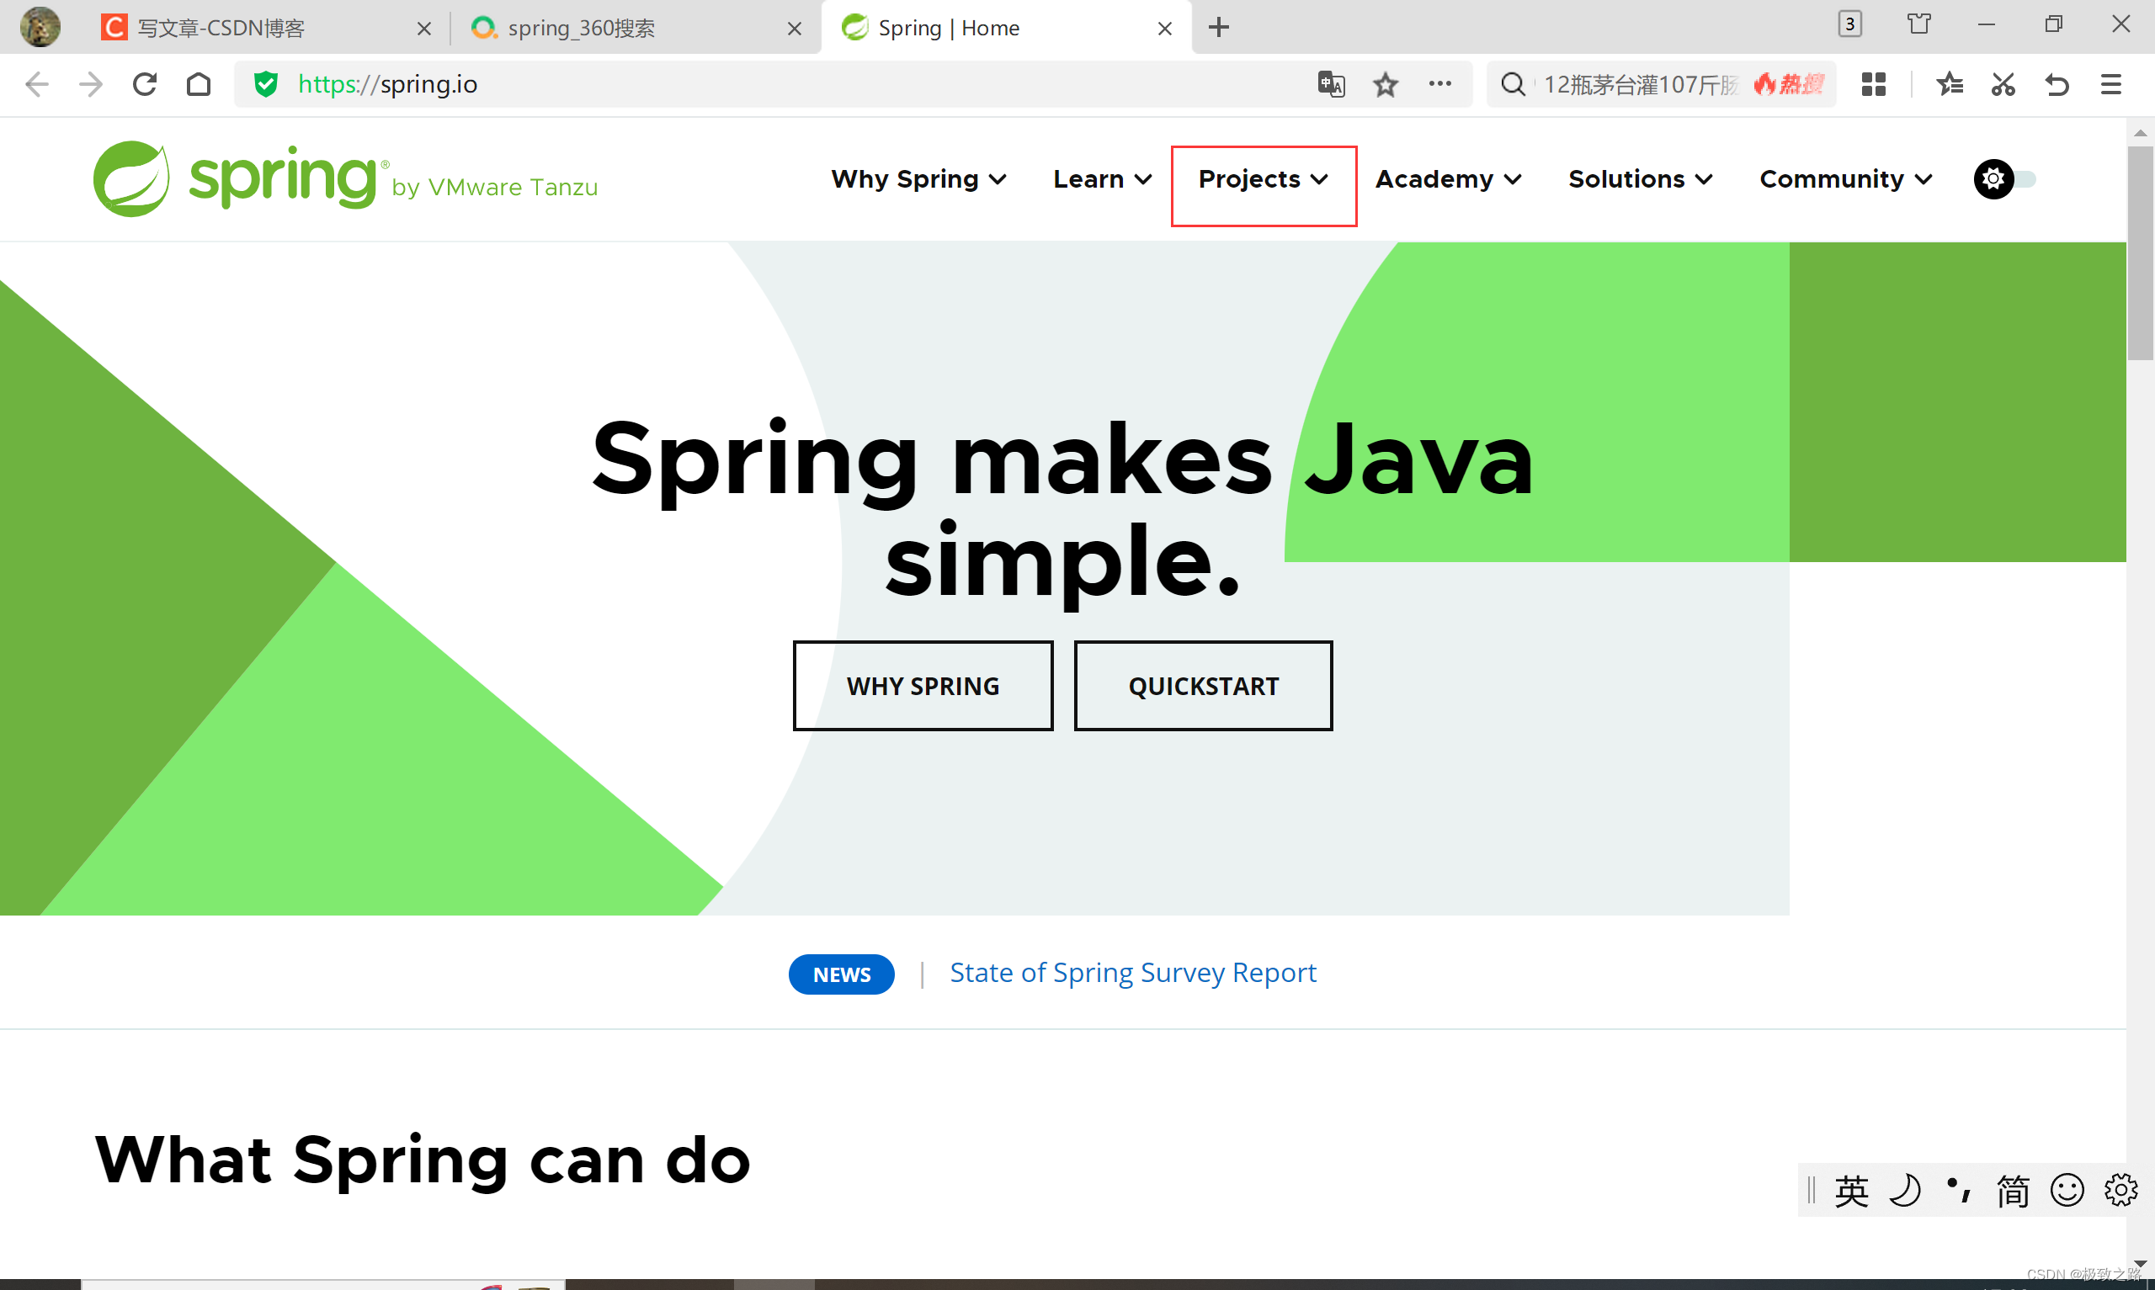
Task: Open the IME emoji smiley
Action: point(2067,1190)
